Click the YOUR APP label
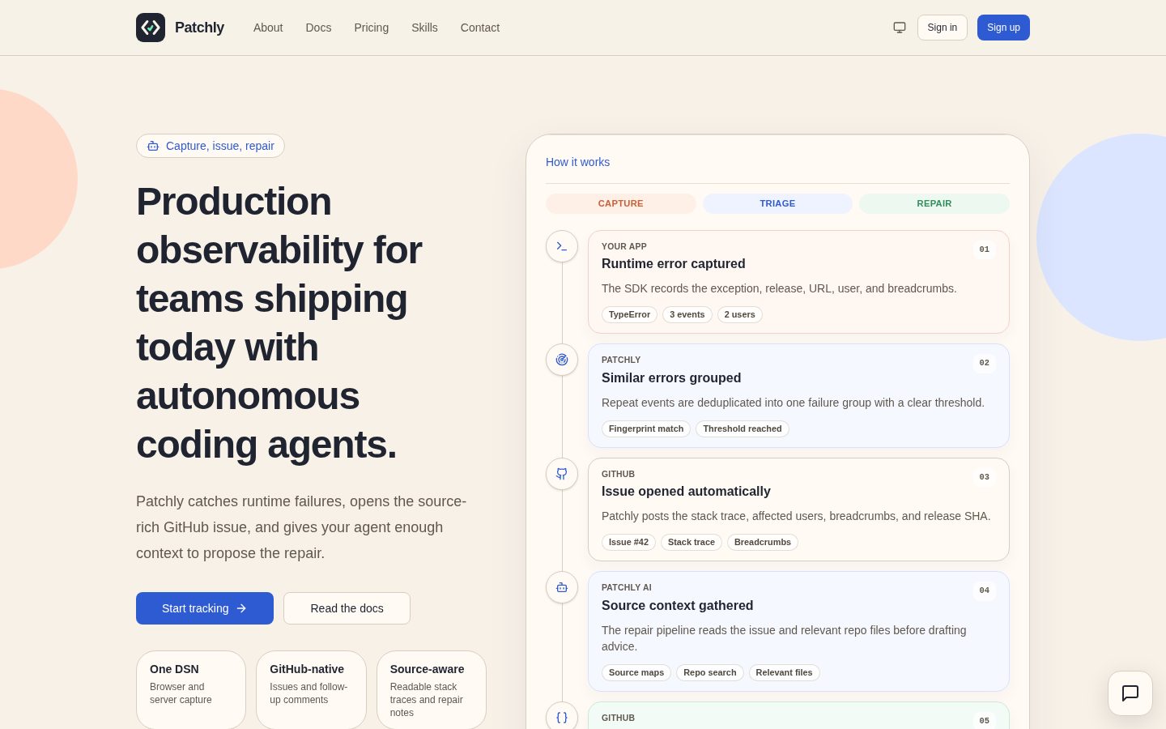This screenshot has width=1166, height=729. [624, 246]
